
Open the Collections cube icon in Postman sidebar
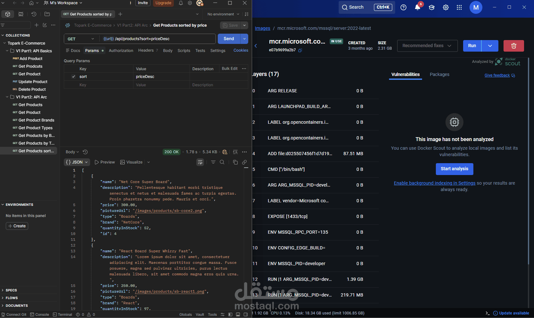(8, 14)
